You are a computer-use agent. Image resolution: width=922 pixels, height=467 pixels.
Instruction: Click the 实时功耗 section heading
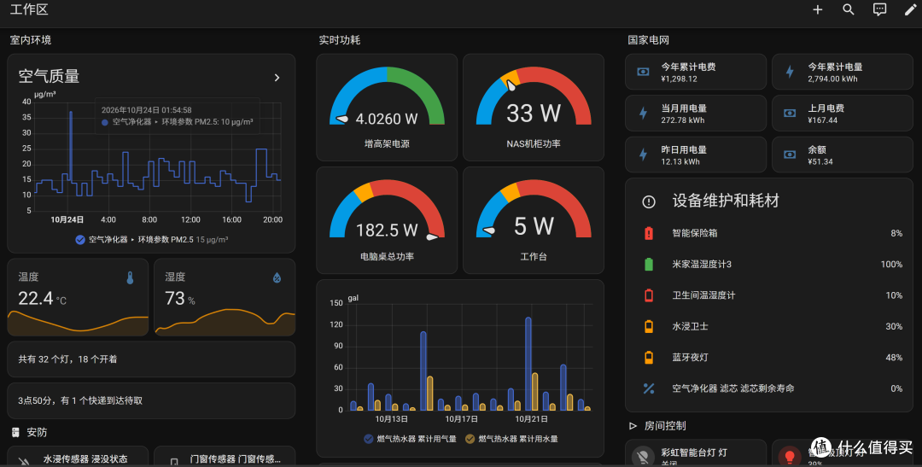339,40
